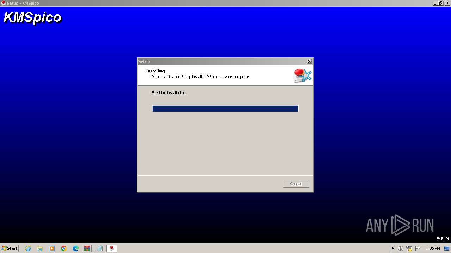This screenshot has width=451, height=253.
Task: Click the 'Installing' heading text
Action: (x=155, y=71)
